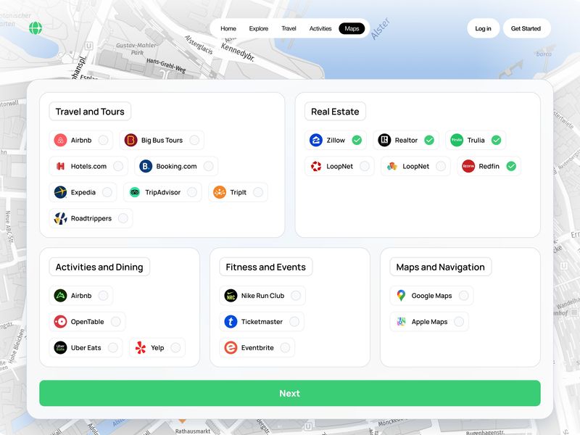Click the green Trulia icon
Viewport: 580px width, 435px height.
(x=457, y=140)
